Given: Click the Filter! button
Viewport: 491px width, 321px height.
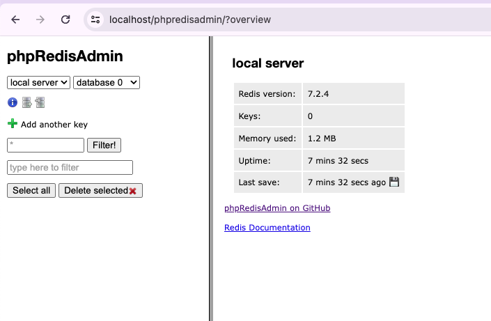Looking at the screenshot, I should 104,146.
